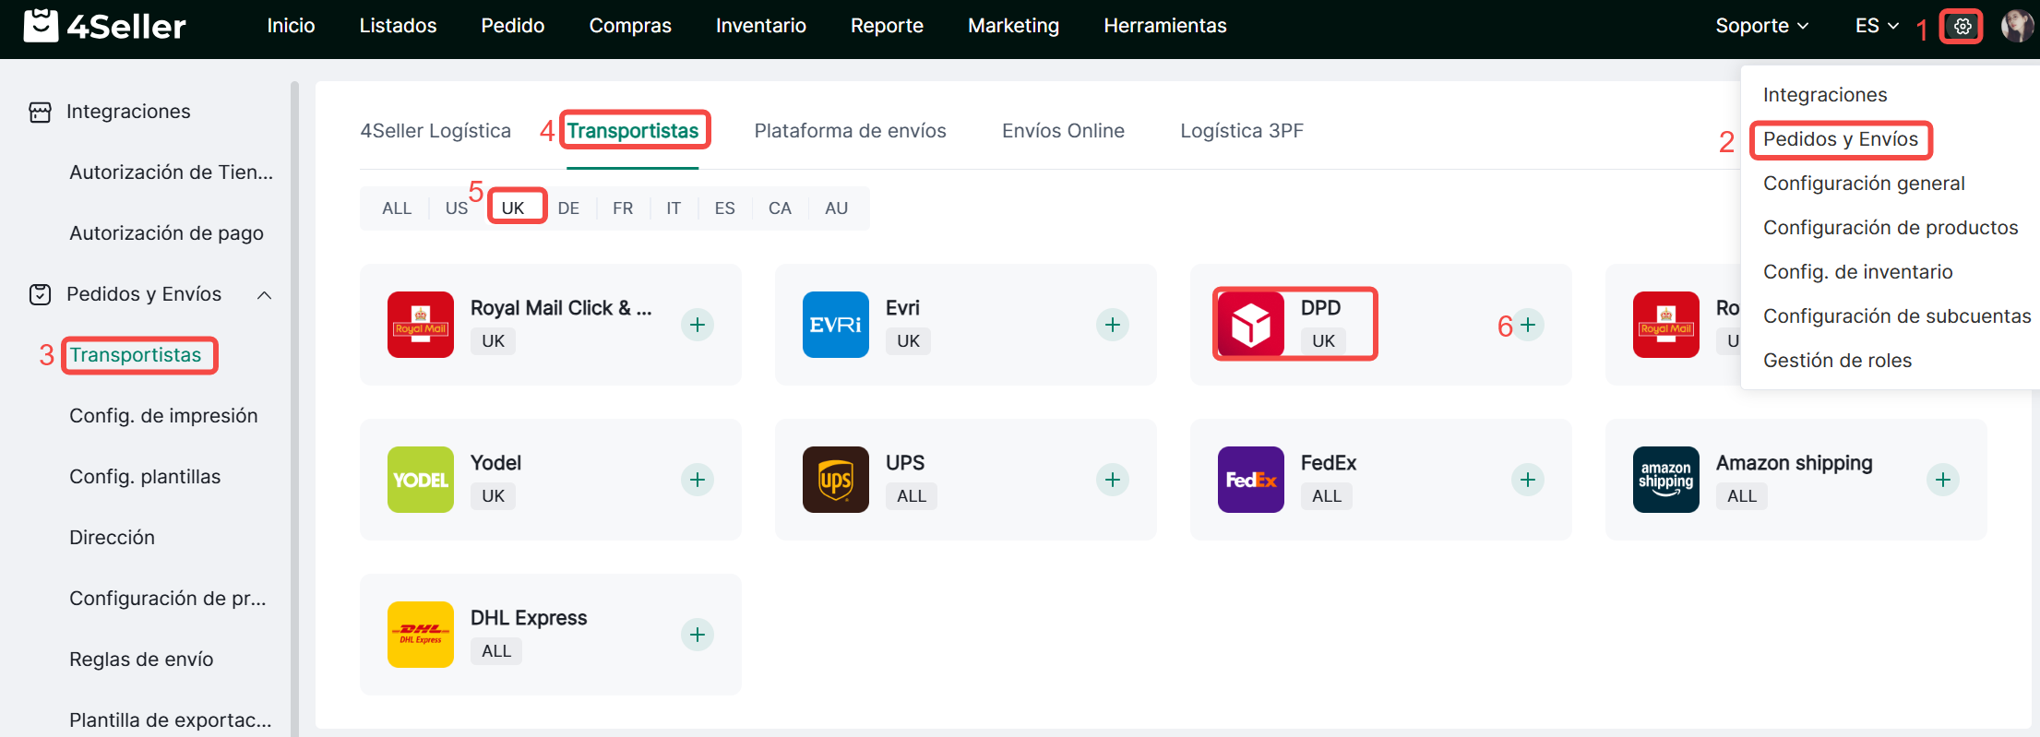
Task: Collapse the Pedidos y Envíos sidebar section
Action: [x=264, y=295]
